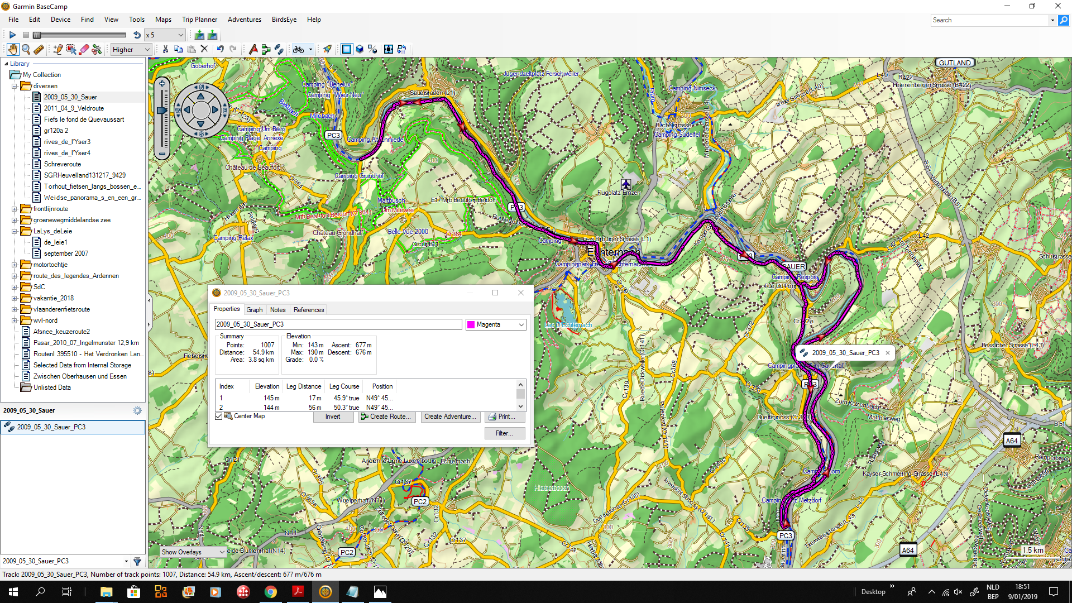Viewport: 1072px width, 603px height.
Task: Open the BirdsEye menu
Action: [284, 19]
